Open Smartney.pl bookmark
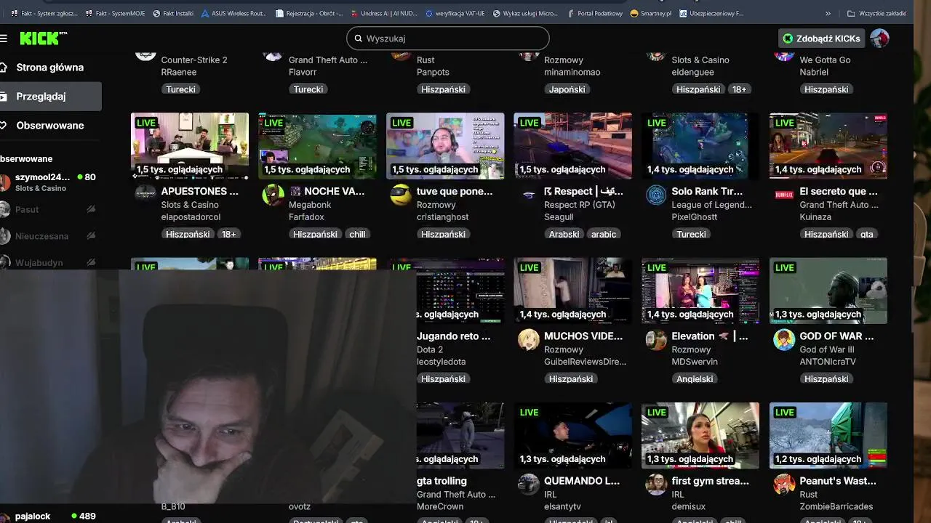Image resolution: width=931 pixels, height=523 pixels. click(x=651, y=13)
